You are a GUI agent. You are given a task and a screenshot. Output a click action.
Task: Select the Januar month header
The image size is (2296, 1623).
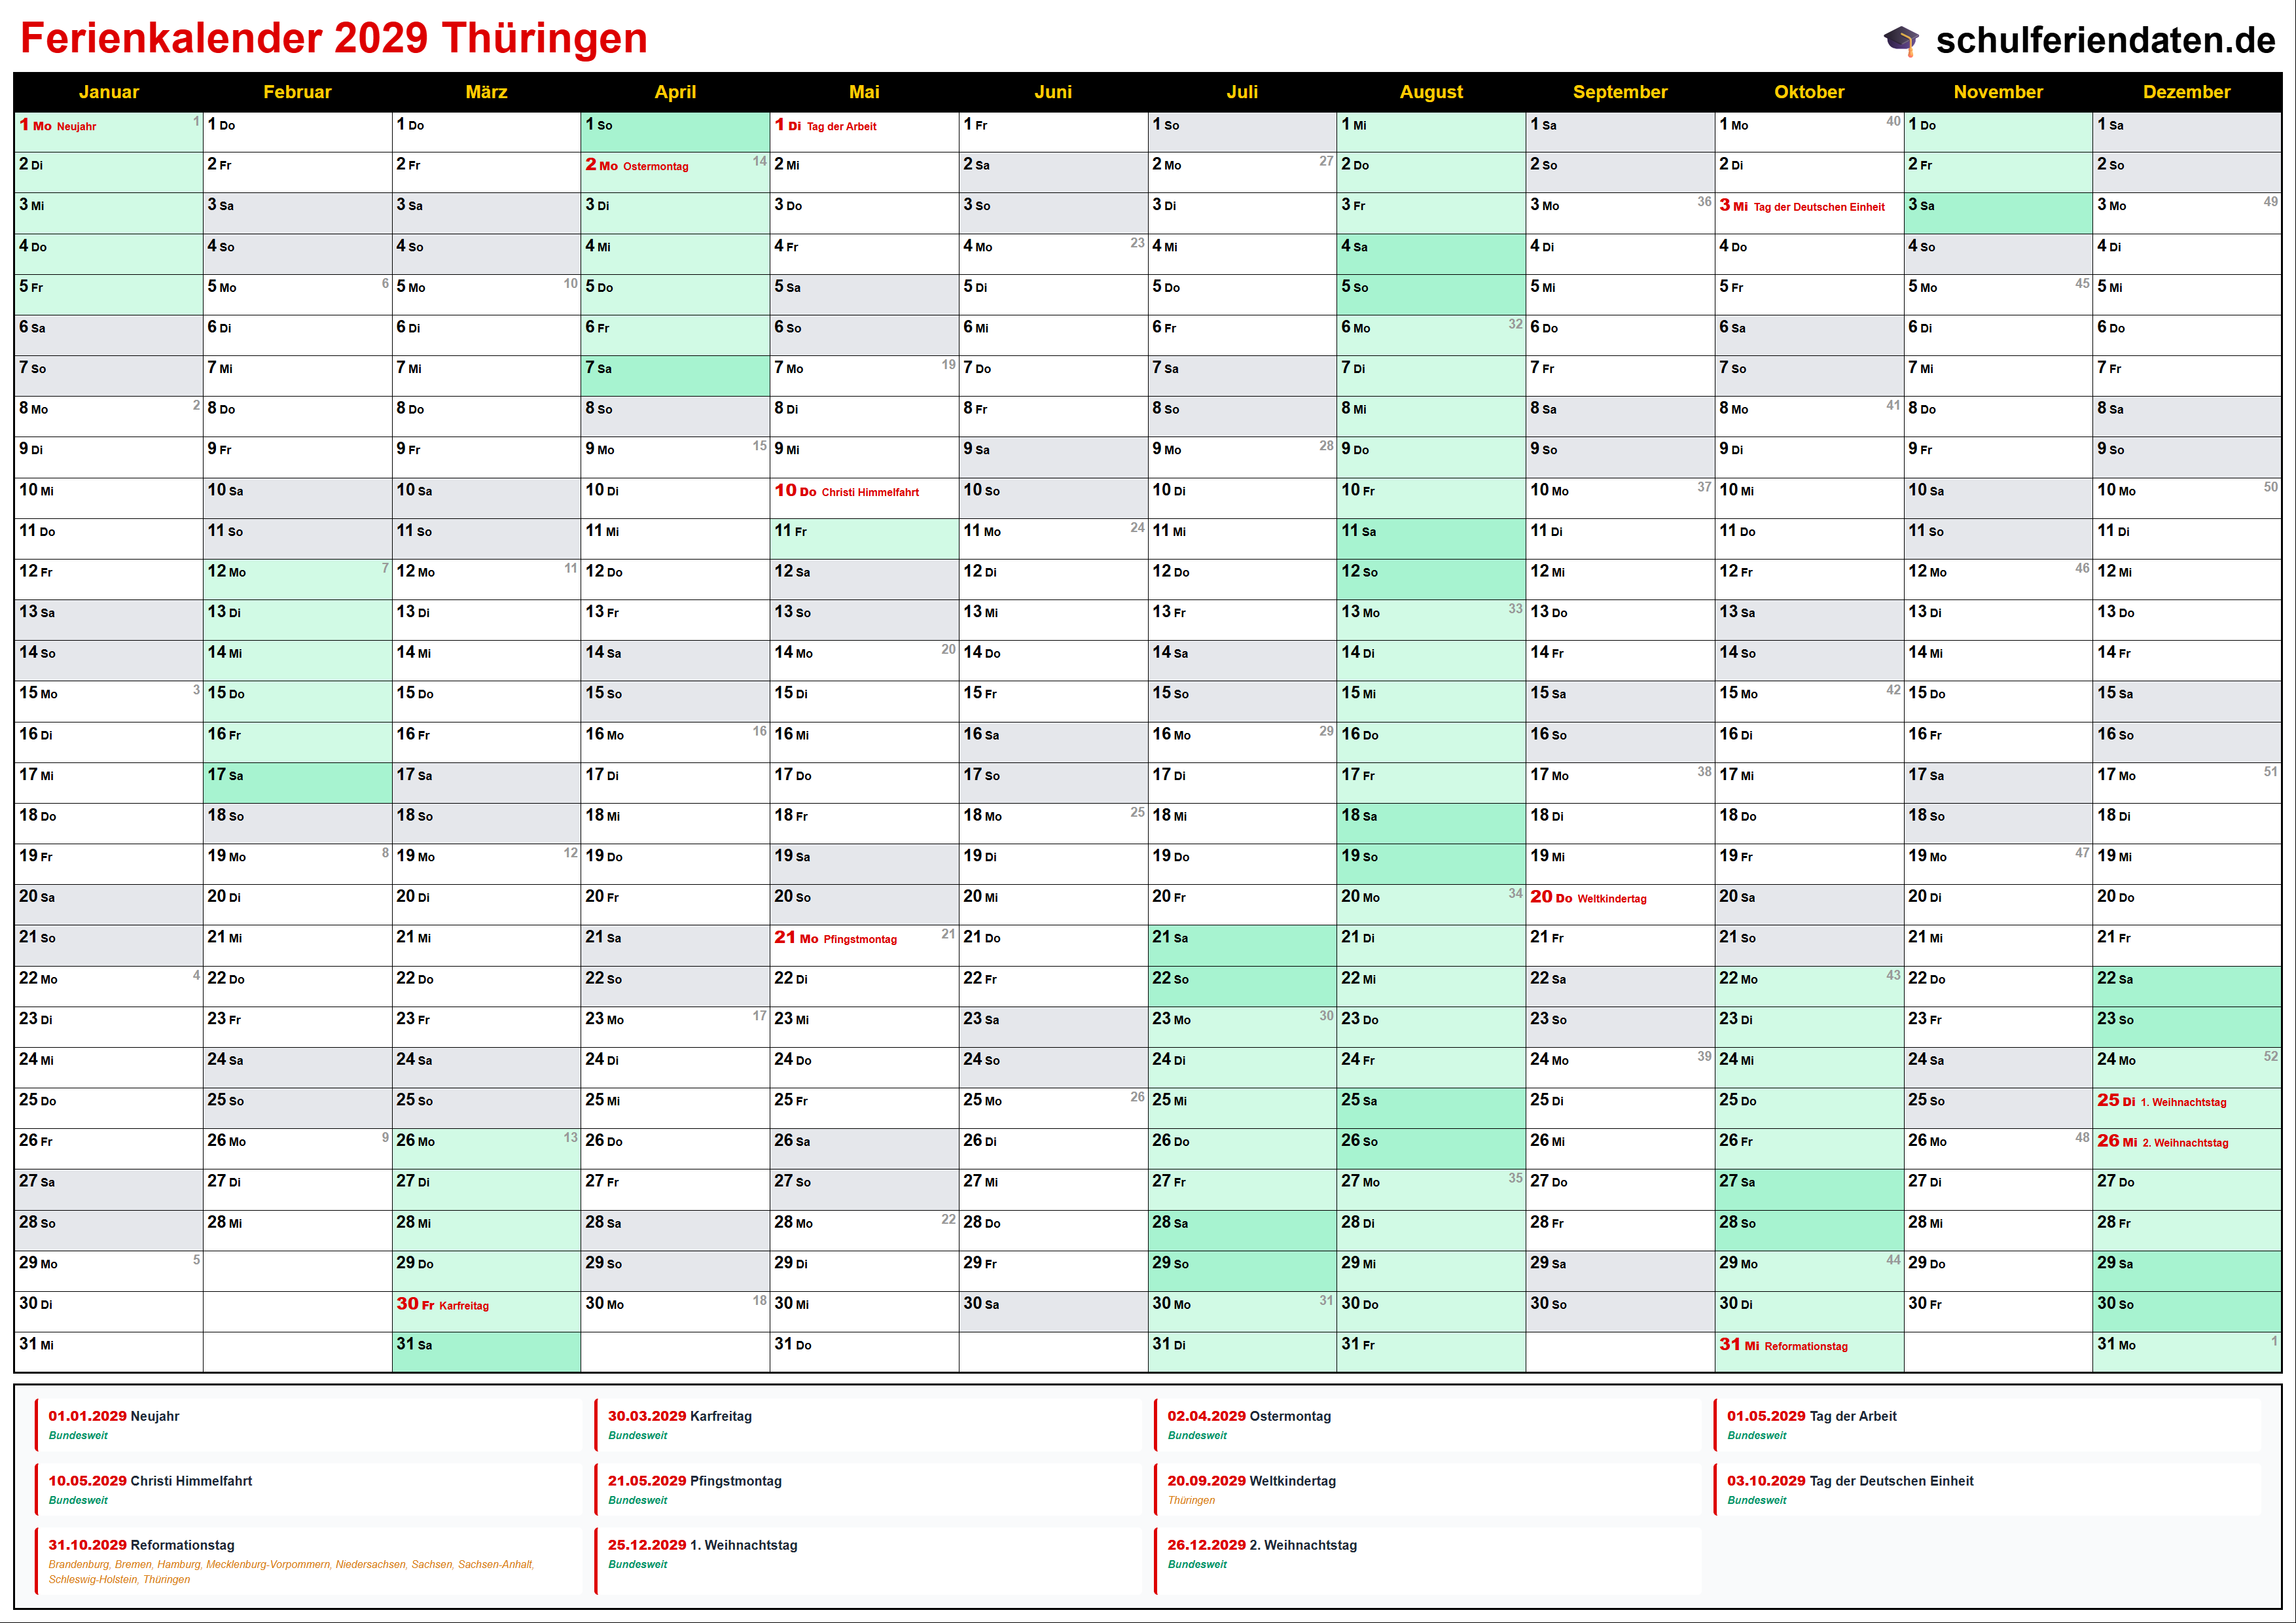pyautogui.click(x=108, y=92)
